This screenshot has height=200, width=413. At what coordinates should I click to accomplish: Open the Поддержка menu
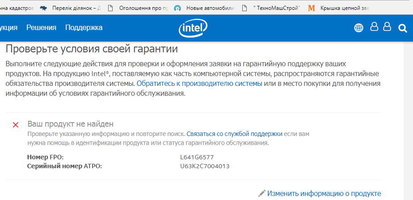click(x=84, y=28)
